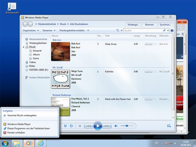Click the Richard Stoltzman group header

tap(62, 95)
